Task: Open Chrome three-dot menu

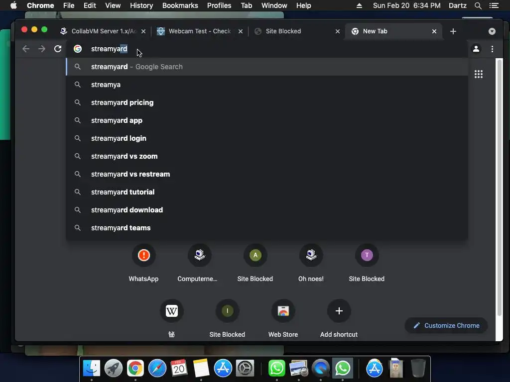Action: pyautogui.click(x=492, y=49)
